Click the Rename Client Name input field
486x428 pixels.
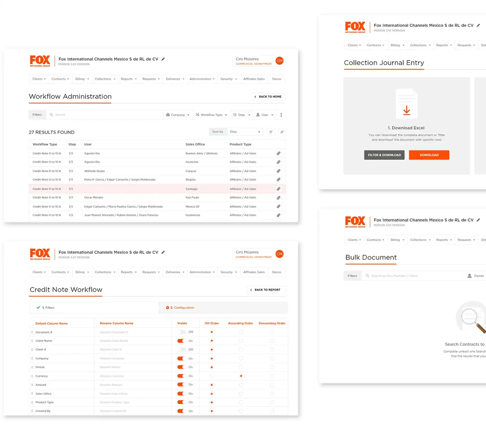tap(131, 341)
